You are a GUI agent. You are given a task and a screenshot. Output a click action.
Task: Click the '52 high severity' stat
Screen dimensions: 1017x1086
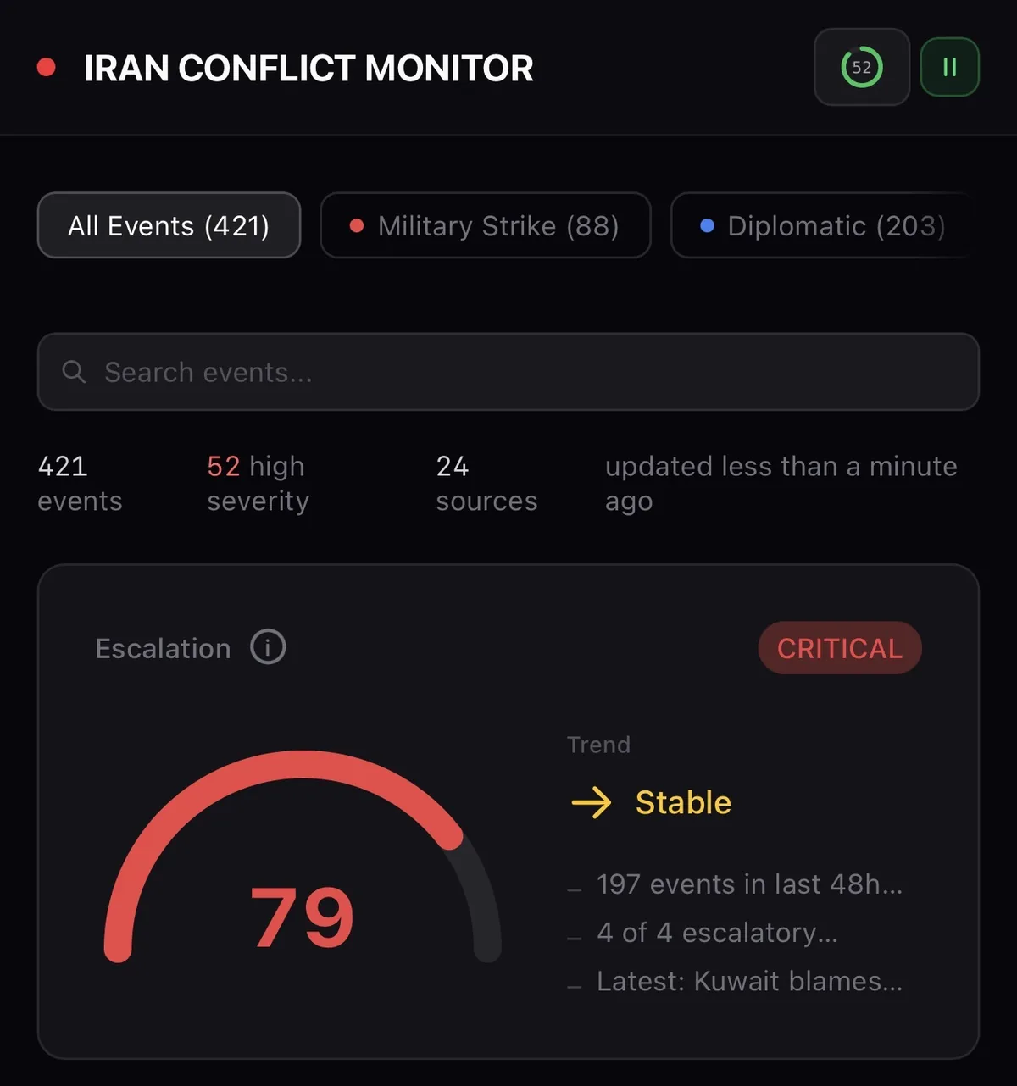coord(257,483)
